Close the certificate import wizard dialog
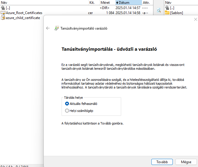The width and height of the screenshot is (198, 167). (196, 19)
